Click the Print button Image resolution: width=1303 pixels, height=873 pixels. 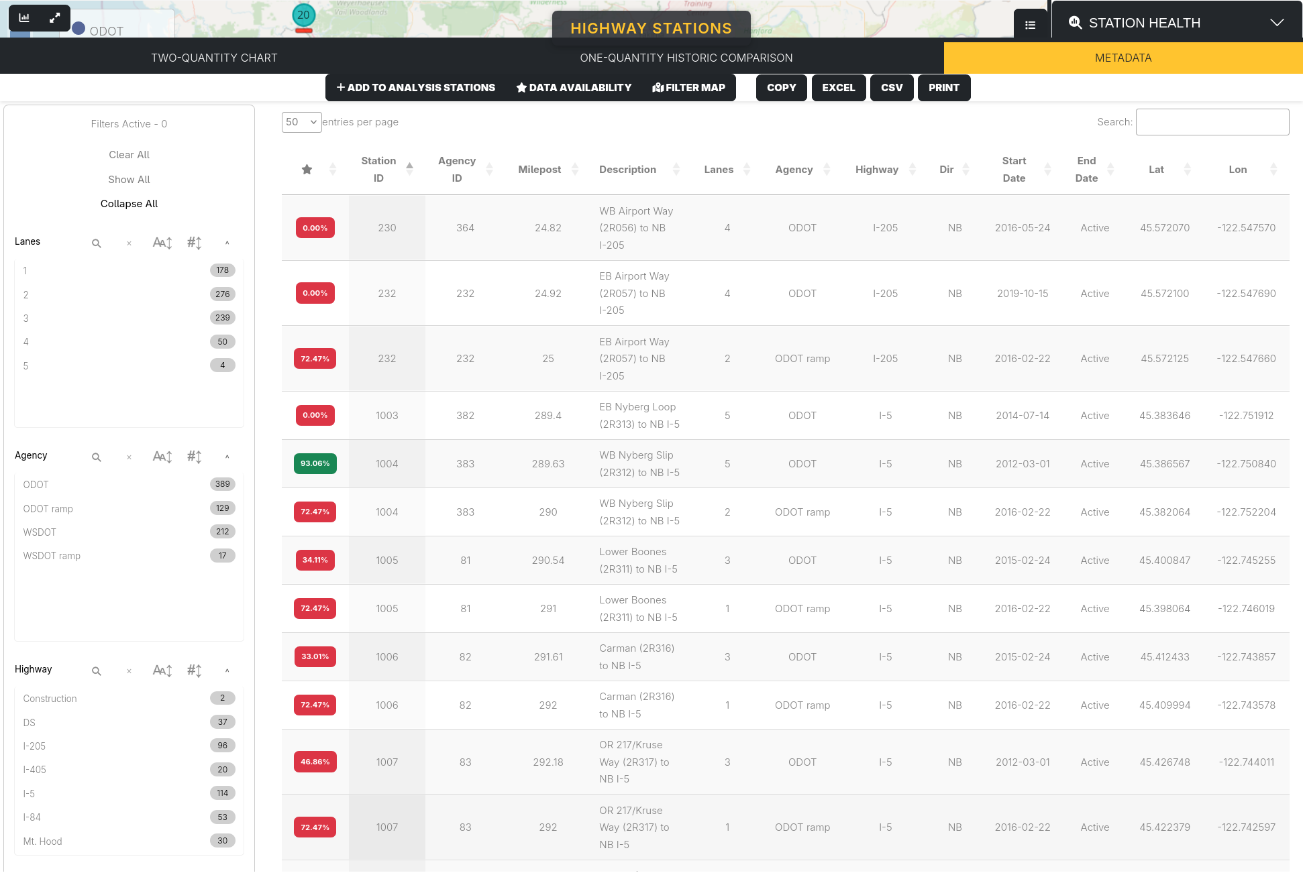[944, 88]
